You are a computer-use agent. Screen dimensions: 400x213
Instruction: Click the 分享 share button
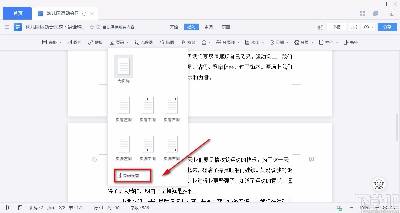coord(387,27)
